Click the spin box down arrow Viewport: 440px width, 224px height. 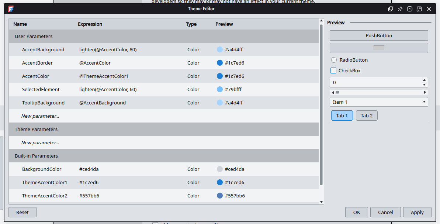coord(424,85)
